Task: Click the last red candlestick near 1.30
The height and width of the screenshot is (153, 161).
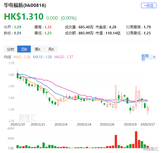Action: (148, 109)
